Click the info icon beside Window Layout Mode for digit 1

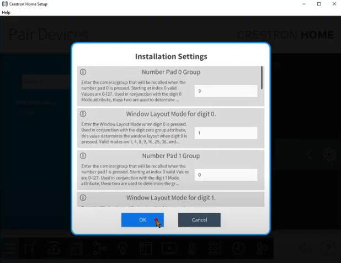[x=83, y=197]
